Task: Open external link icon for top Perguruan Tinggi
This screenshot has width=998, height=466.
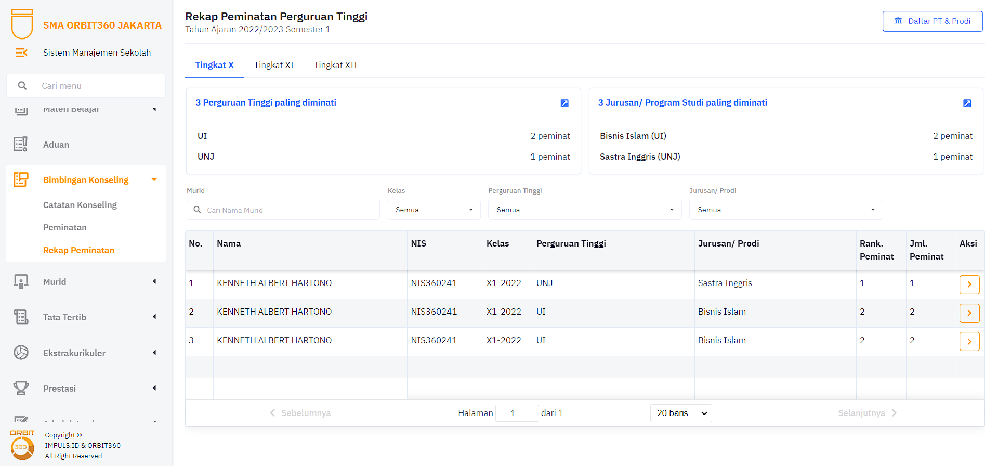Action: point(564,103)
